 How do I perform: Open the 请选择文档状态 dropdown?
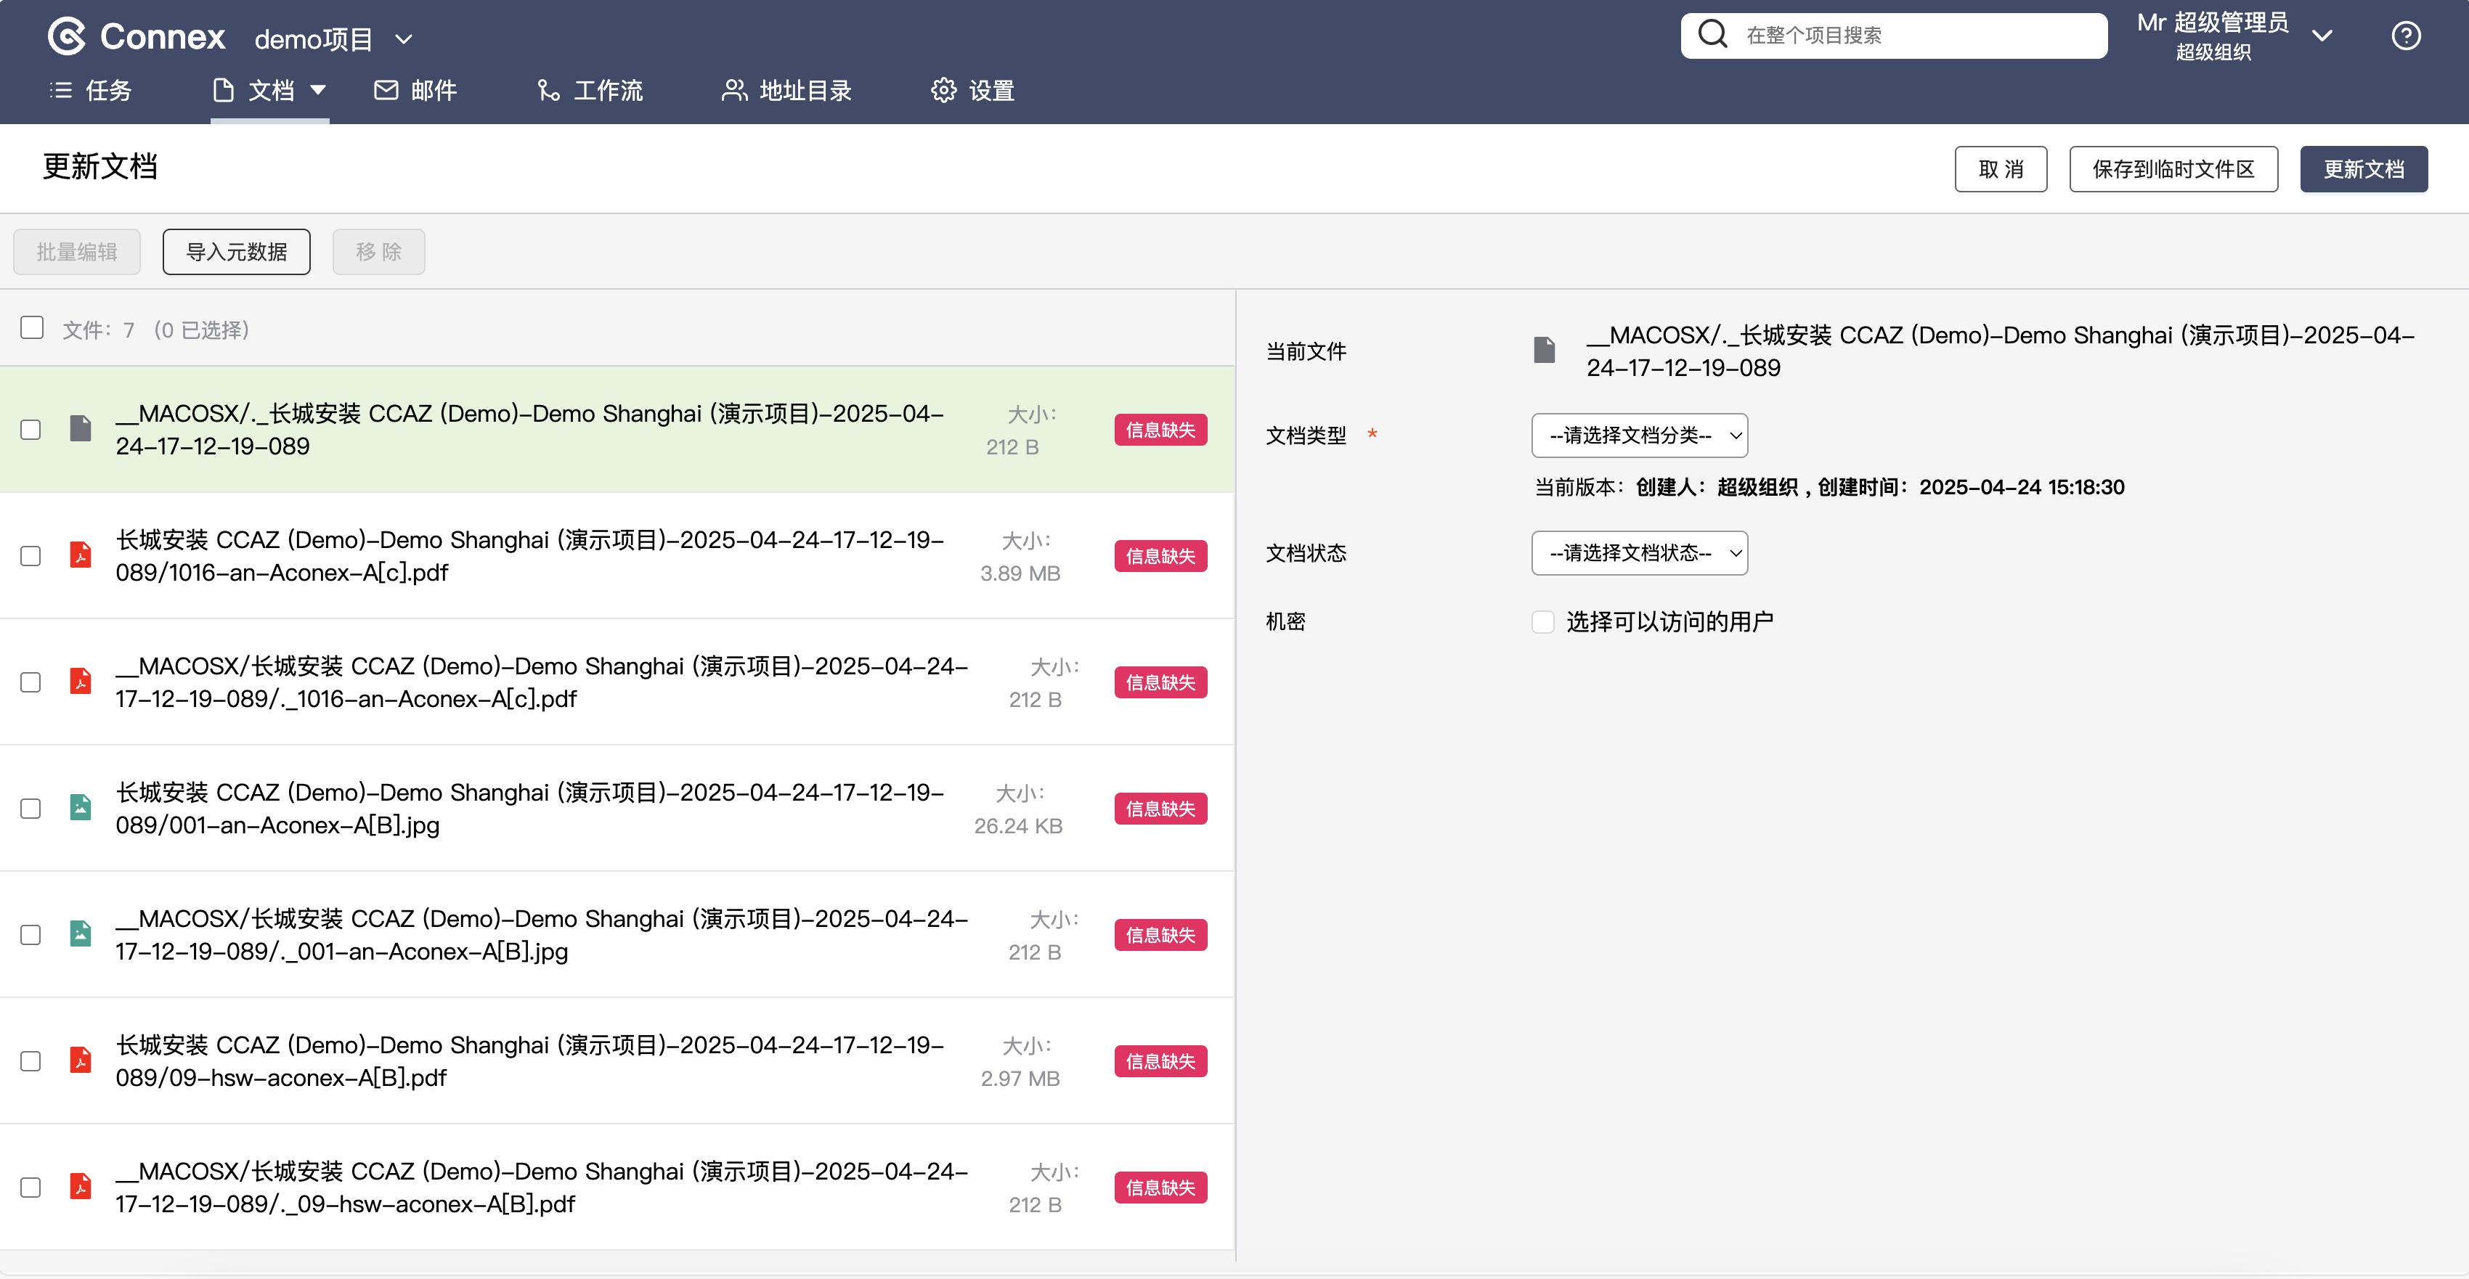(1639, 553)
